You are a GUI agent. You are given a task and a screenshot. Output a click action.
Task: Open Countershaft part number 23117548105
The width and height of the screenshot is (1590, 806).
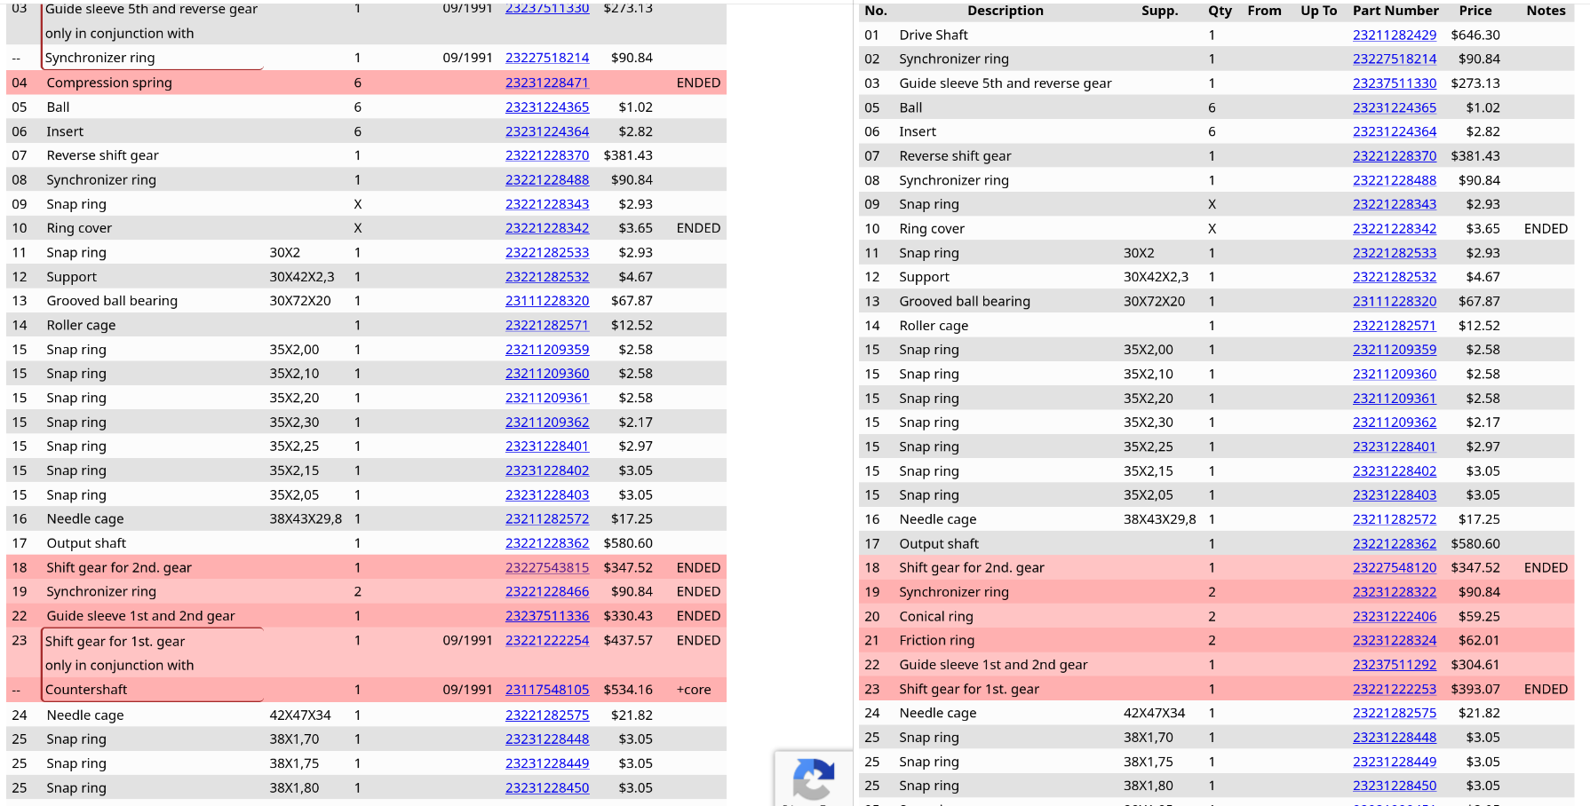pyautogui.click(x=546, y=690)
